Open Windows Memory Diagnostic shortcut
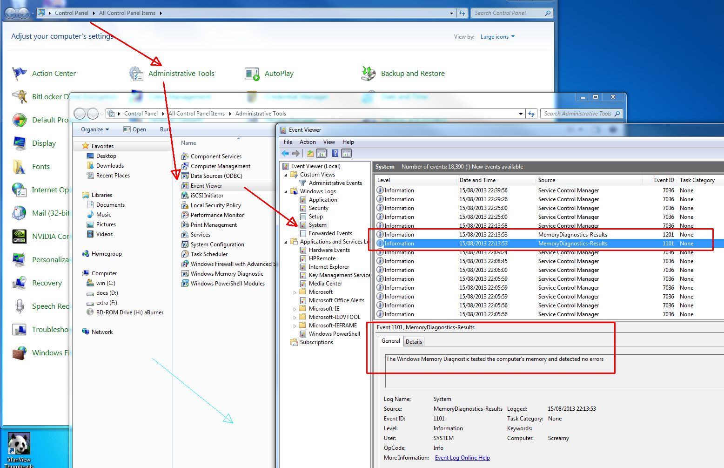 [227, 274]
